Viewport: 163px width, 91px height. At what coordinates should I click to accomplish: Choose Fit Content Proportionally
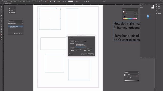pyautogui.click(x=81, y=46)
